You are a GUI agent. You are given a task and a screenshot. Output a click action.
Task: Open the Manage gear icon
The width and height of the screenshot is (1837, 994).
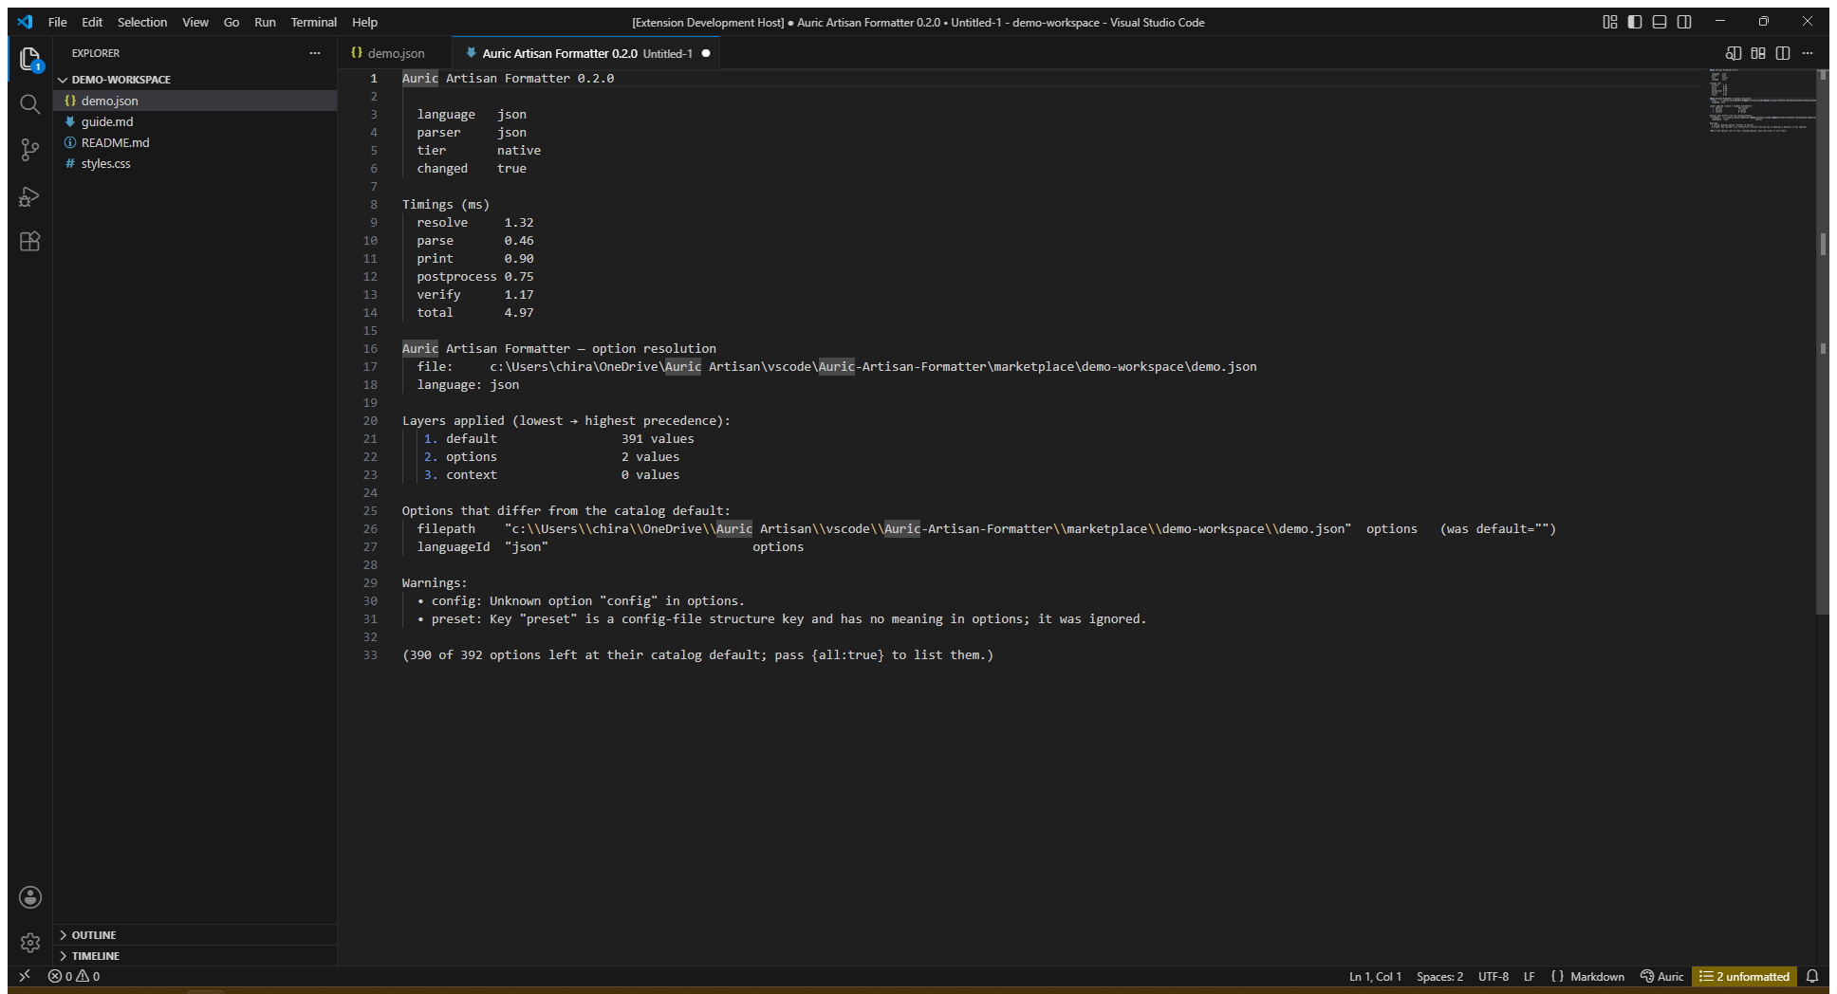(30, 943)
